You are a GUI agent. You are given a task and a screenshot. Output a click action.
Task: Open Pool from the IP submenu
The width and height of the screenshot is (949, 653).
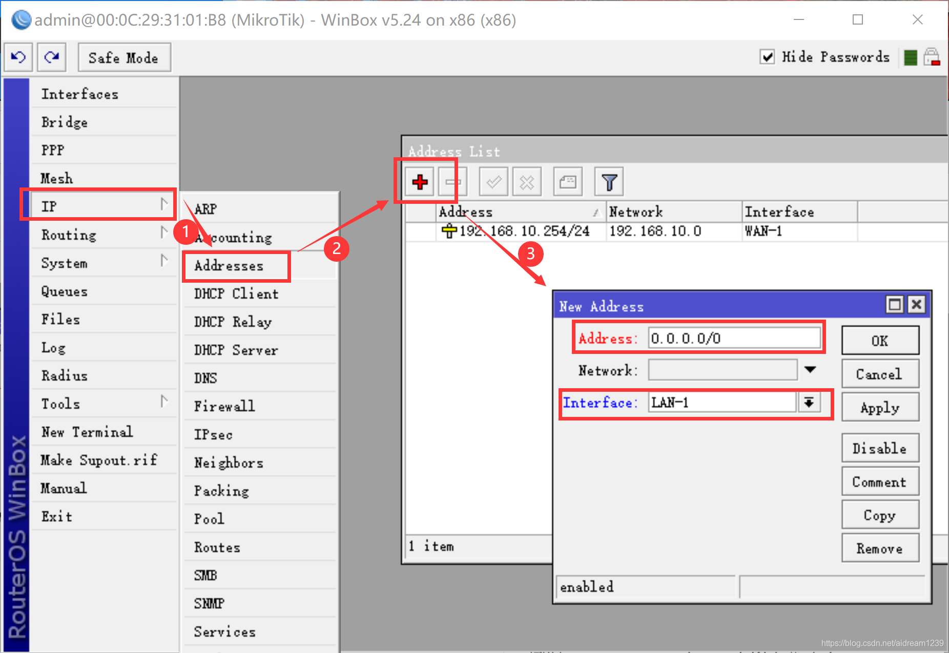pos(260,519)
